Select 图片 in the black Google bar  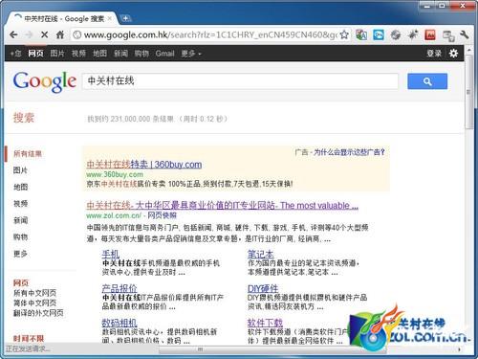57,54
